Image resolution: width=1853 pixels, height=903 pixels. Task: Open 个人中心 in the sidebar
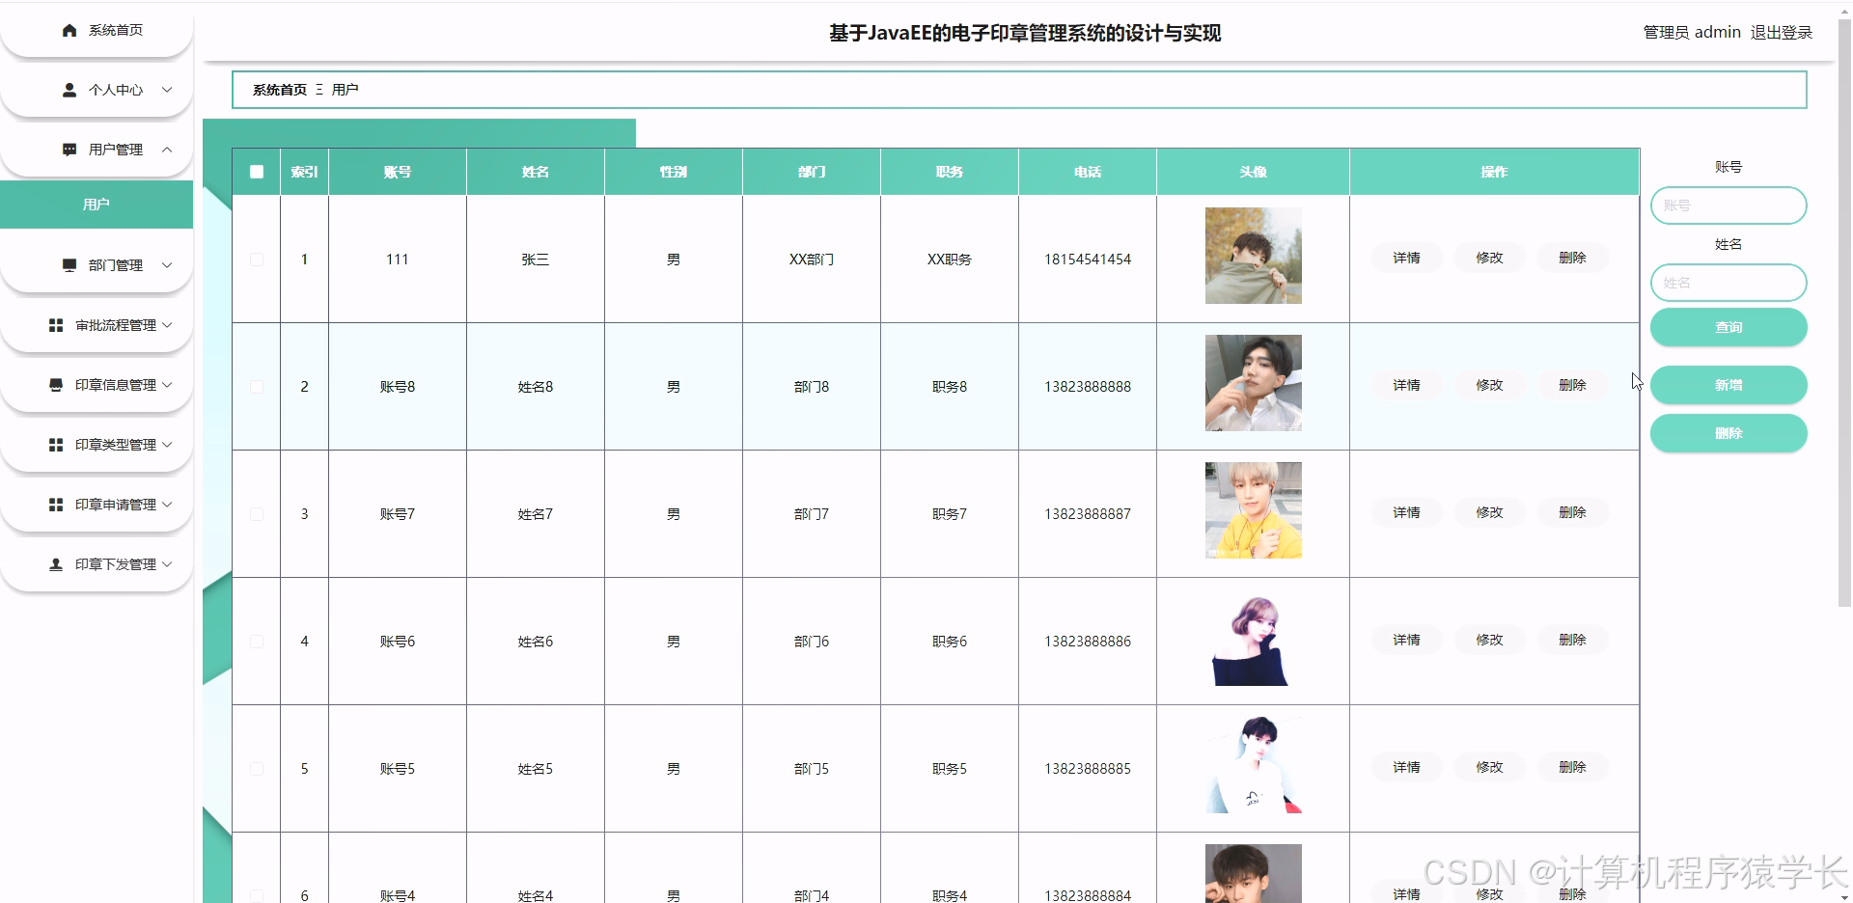[97, 90]
